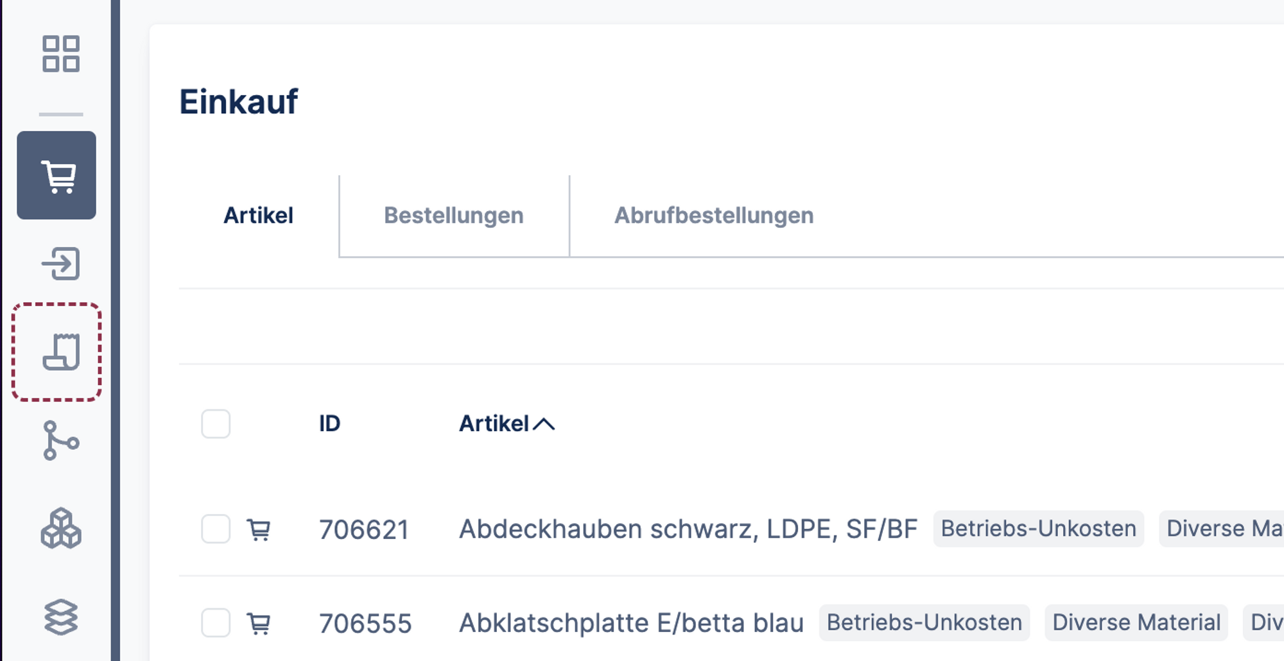Switch to the Bestellungen tab

(x=454, y=216)
